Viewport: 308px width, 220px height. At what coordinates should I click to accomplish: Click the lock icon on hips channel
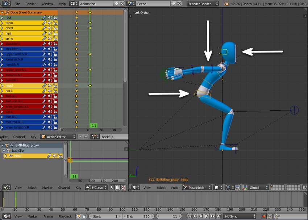[55, 33]
